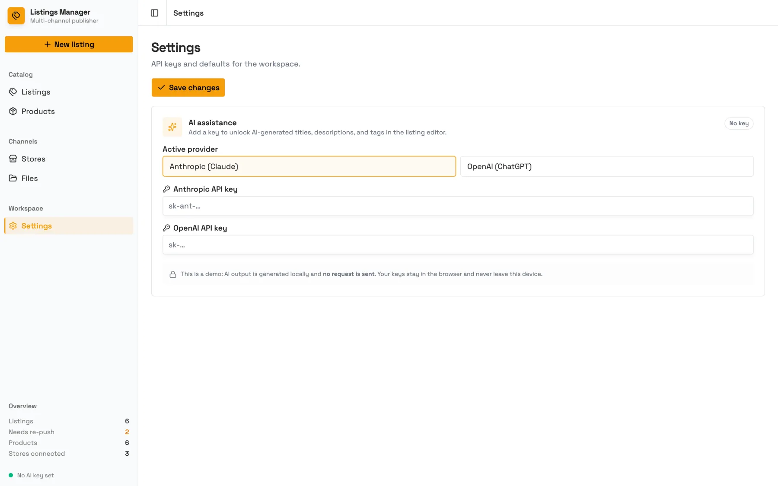Click the Listings Manager logo icon
This screenshot has height=486, width=778.
16,16
